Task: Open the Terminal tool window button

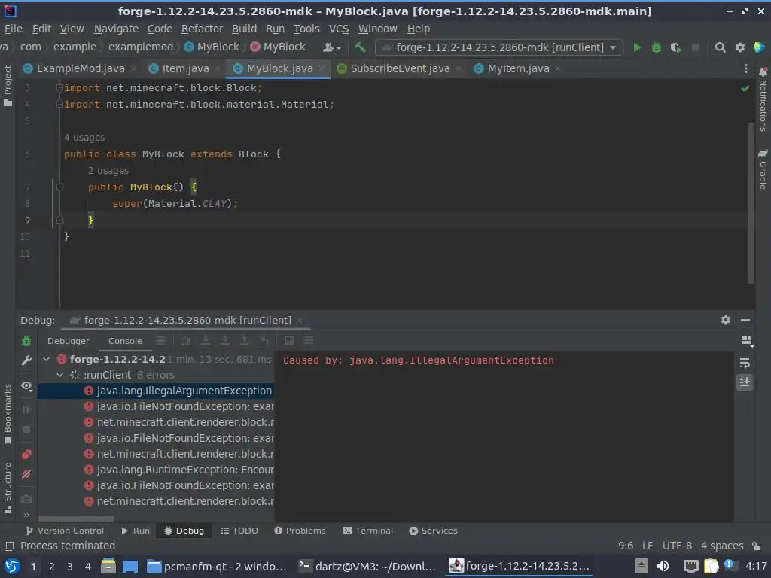Action: coord(368,531)
